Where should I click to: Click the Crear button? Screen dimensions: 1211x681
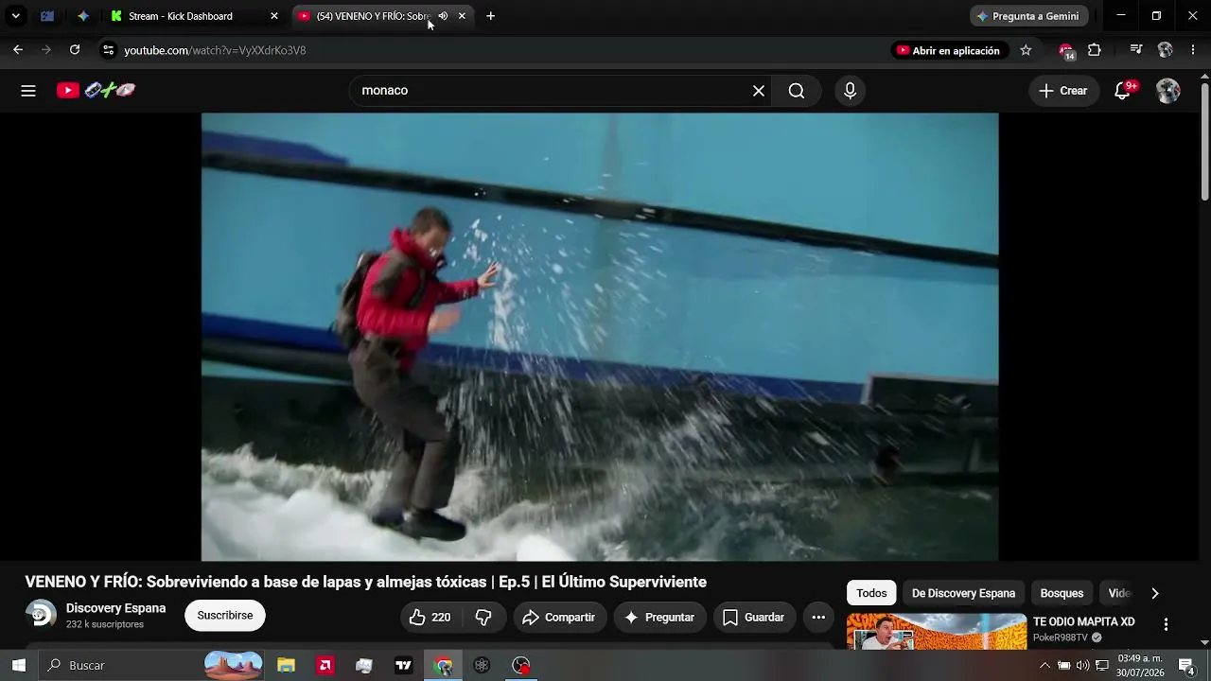[x=1063, y=91]
